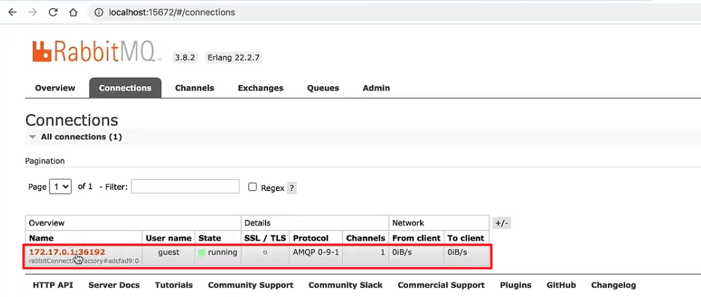Viewport: 701px width, 297px height.
Task: Open Regex help question mark
Action: click(x=292, y=187)
